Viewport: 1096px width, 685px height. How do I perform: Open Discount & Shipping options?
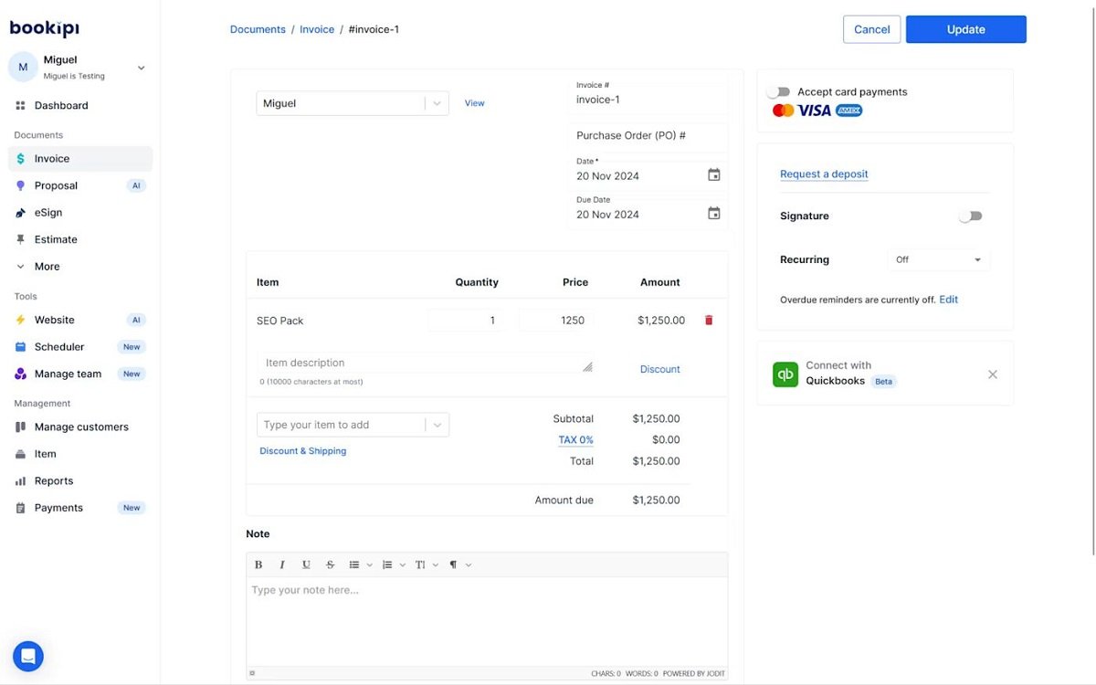coord(302,450)
